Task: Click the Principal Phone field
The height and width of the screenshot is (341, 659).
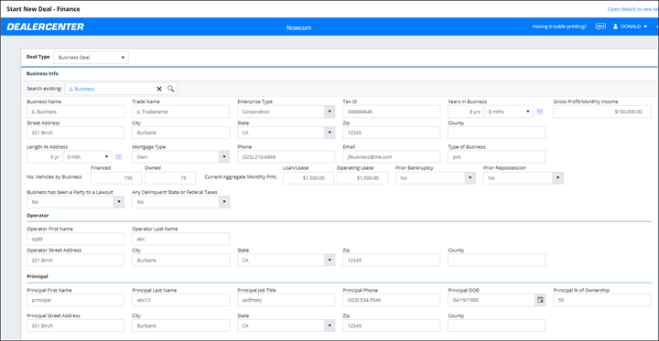Action: click(x=392, y=300)
